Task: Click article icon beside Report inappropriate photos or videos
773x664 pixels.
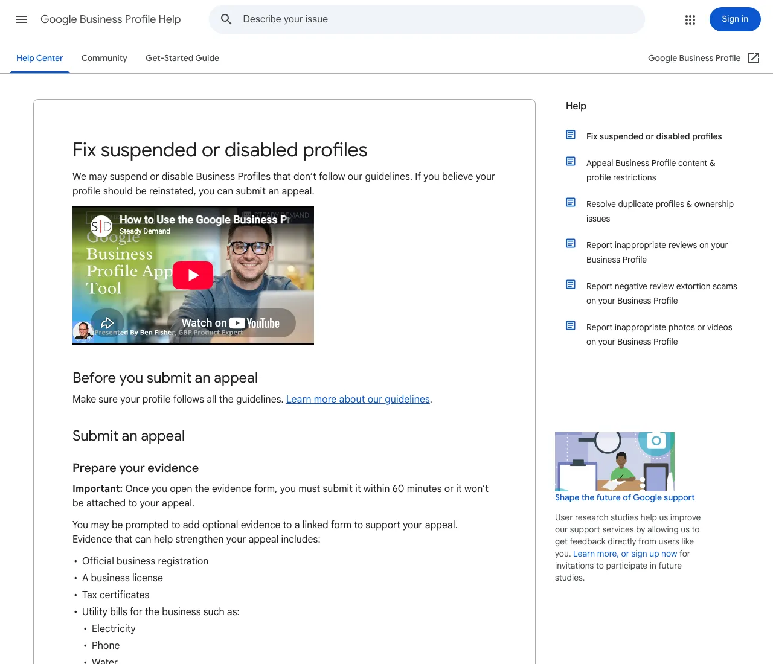Action: pos(571,325)
